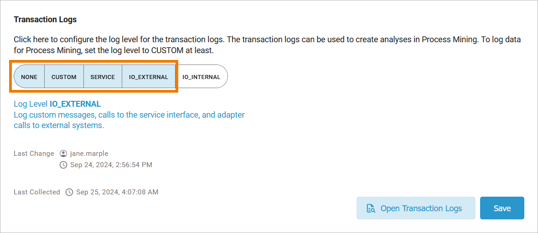538x233 pixels.
Task: Click the user icon beside jane.marple
Action: (63, 154)
